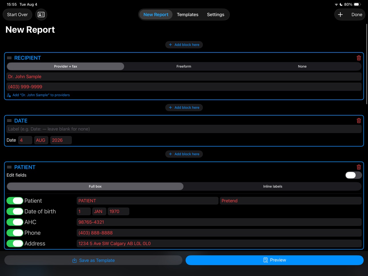Choose the Inline labels layout
This screenshot has width=368, height=276.
[272, 186]
